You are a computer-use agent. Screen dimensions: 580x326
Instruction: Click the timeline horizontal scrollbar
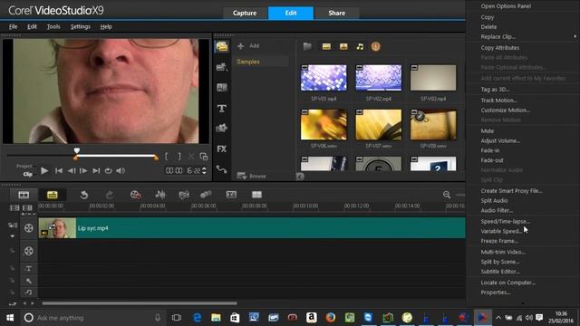pos(140,303)
